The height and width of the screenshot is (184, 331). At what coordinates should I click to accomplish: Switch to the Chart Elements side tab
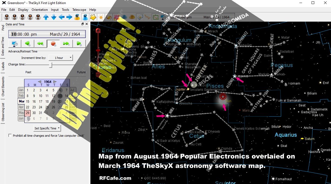[x=3, y=86]
